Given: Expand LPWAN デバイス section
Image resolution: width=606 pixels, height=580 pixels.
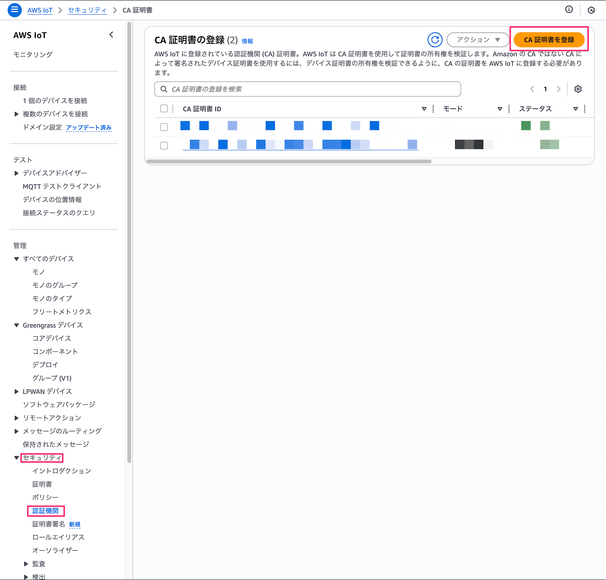Looking at the screenshot, I should tap(16, 392).
